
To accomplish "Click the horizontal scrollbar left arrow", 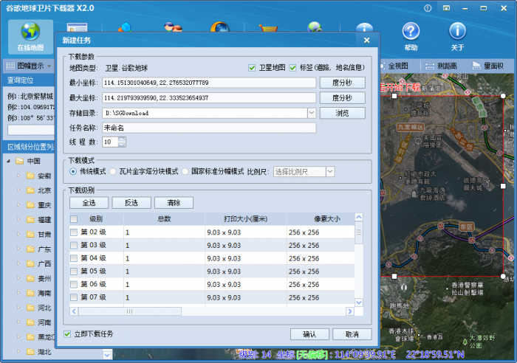I will point(74,311).
